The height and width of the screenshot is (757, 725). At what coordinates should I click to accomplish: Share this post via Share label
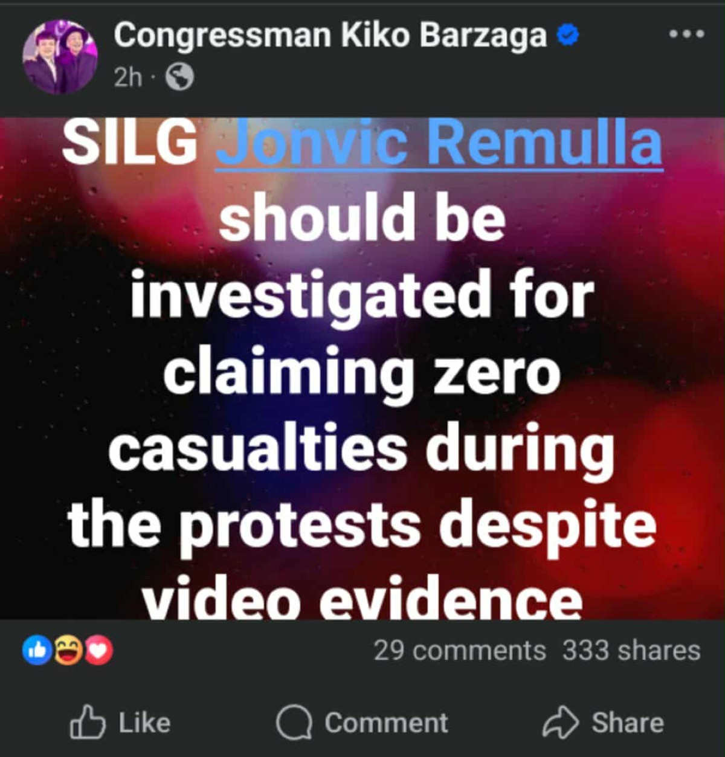coord(628,723)
